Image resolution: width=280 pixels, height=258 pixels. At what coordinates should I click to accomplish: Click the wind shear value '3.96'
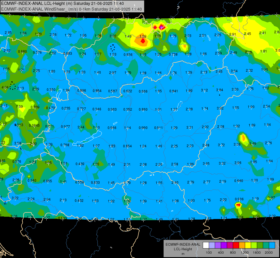238,163
